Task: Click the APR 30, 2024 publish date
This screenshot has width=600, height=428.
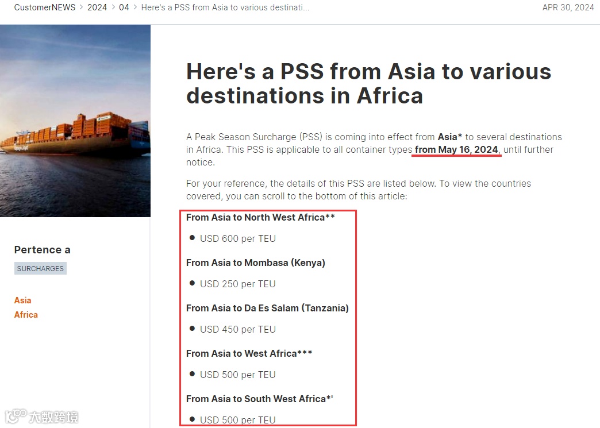Action: point(568,7)
